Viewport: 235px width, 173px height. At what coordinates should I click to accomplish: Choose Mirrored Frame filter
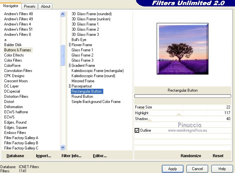point(83,81)
